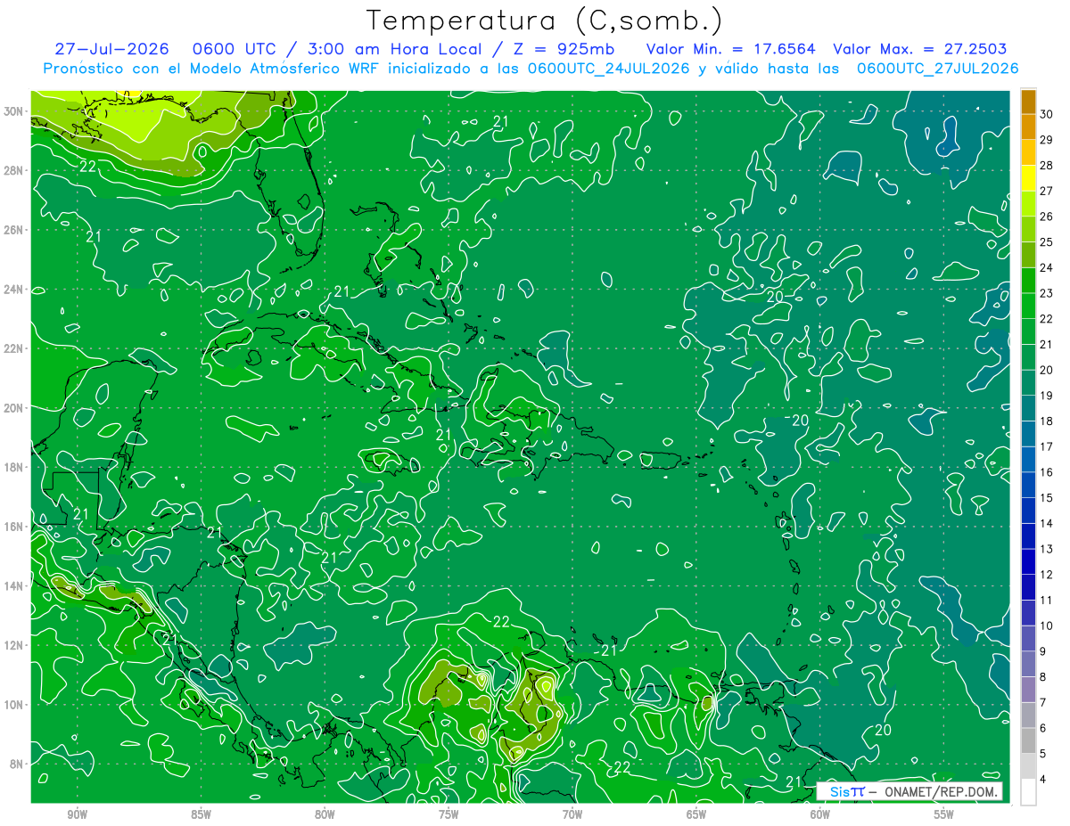Click the 75W longitude axis label

coord(449,814)
